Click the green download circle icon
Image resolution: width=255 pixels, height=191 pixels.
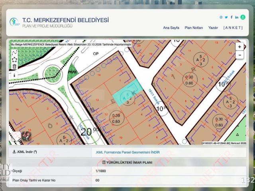point(243,17)
